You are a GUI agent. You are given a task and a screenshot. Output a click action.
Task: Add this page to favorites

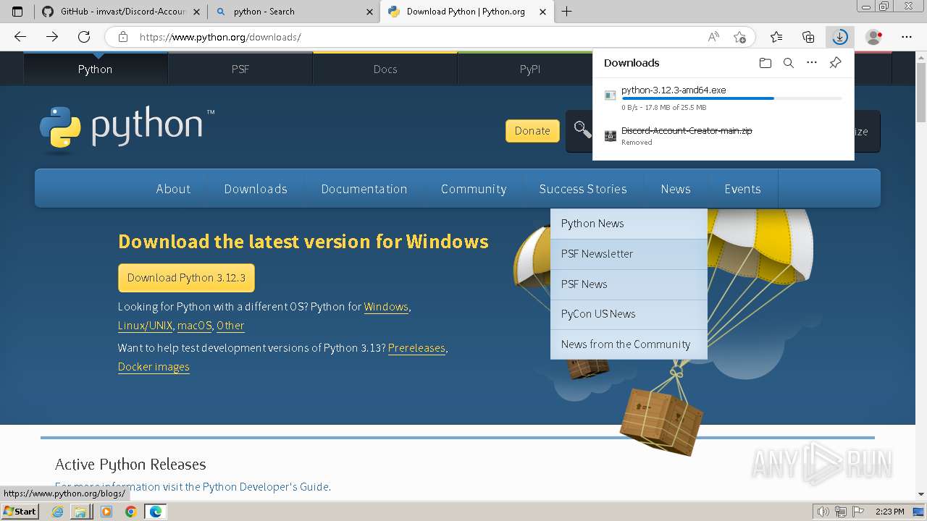[x=739, y=37]
